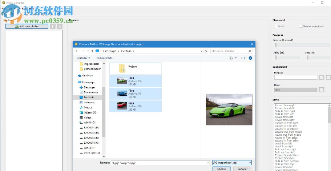Select the 2.jpg blue car file
Screen dimensions: 331x171
[135, 94]
